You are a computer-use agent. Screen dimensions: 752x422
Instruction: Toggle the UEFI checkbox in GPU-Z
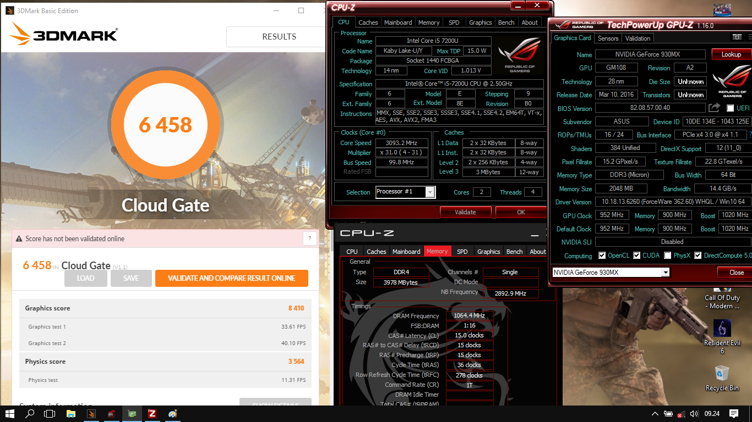point(731,108)
